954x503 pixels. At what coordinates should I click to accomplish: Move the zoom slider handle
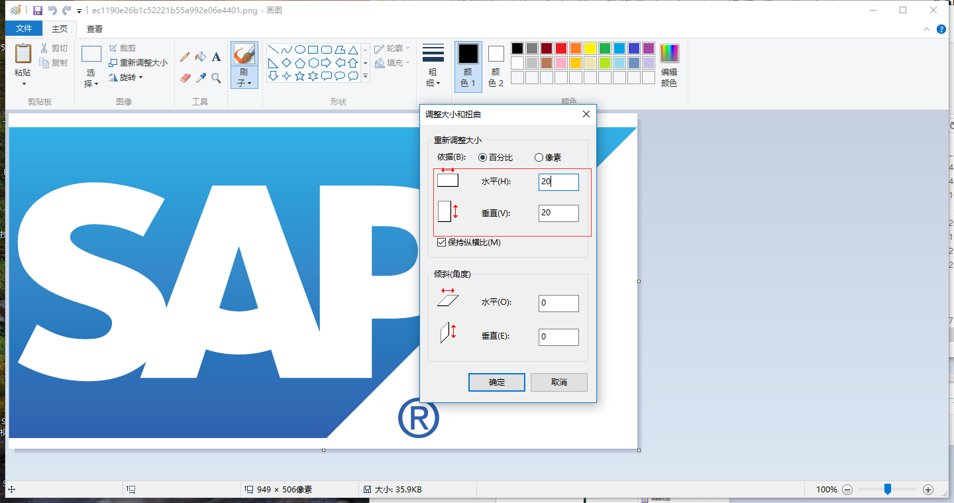click(888, 489)
